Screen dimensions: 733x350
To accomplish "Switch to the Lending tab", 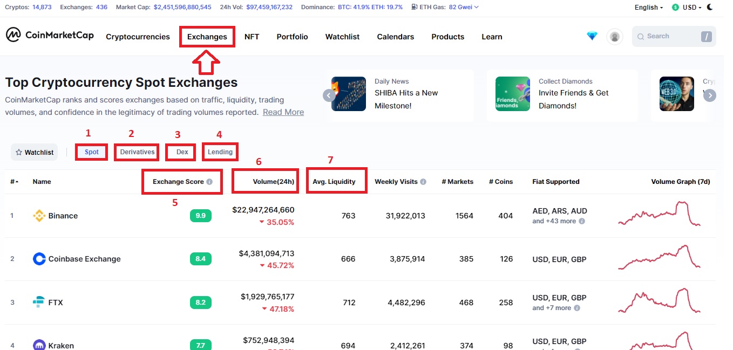I will coord(220,152).
